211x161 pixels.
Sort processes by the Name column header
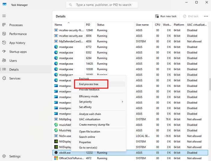click(58, 25)
